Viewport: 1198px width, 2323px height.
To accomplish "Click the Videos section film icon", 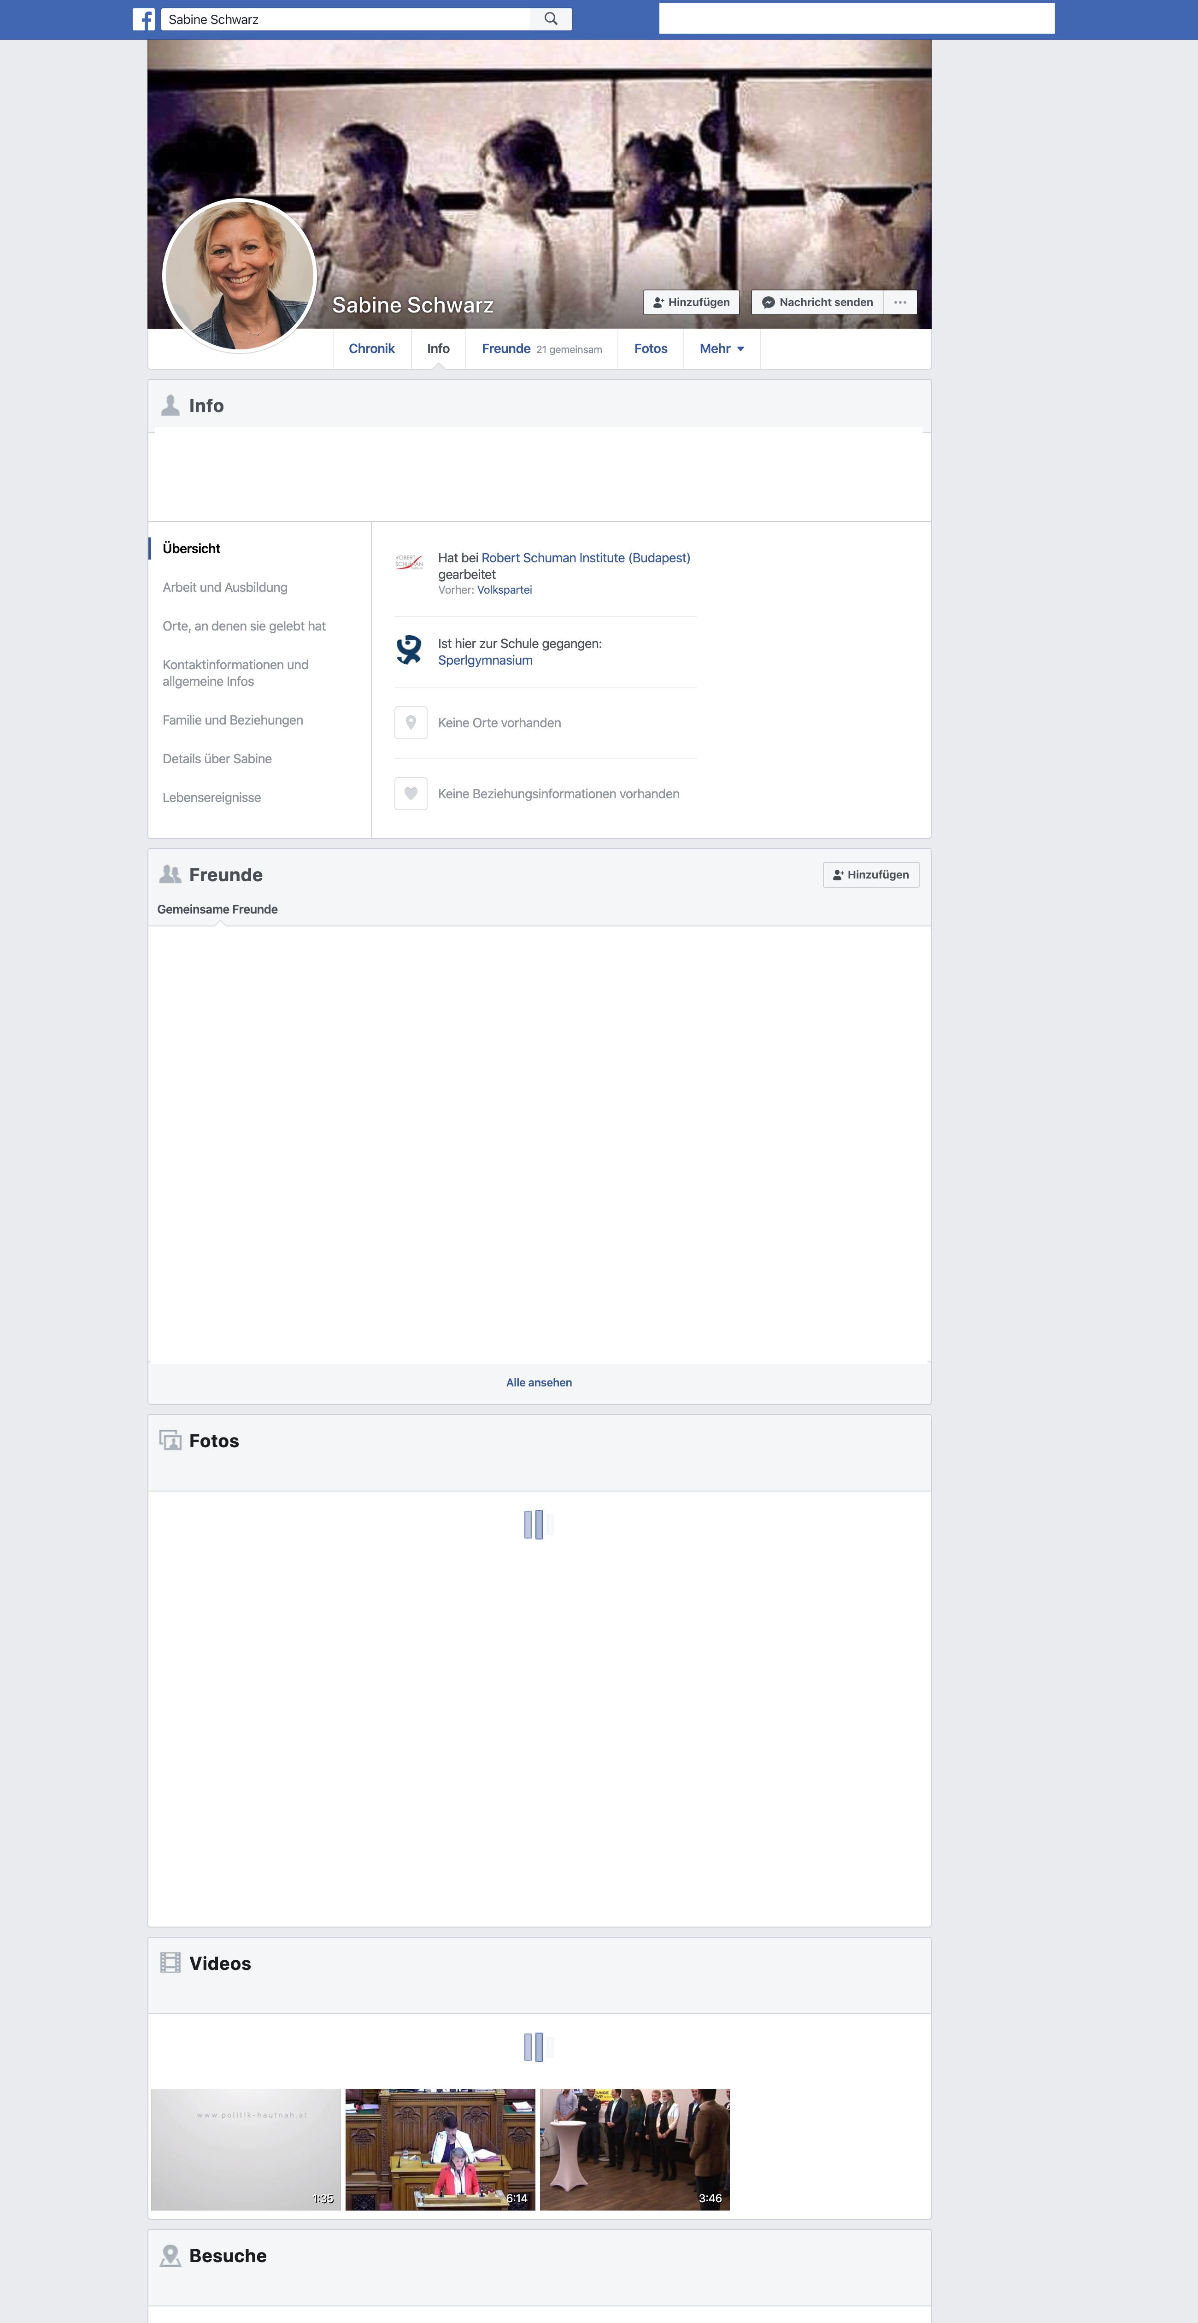I will pos(170,1962).
